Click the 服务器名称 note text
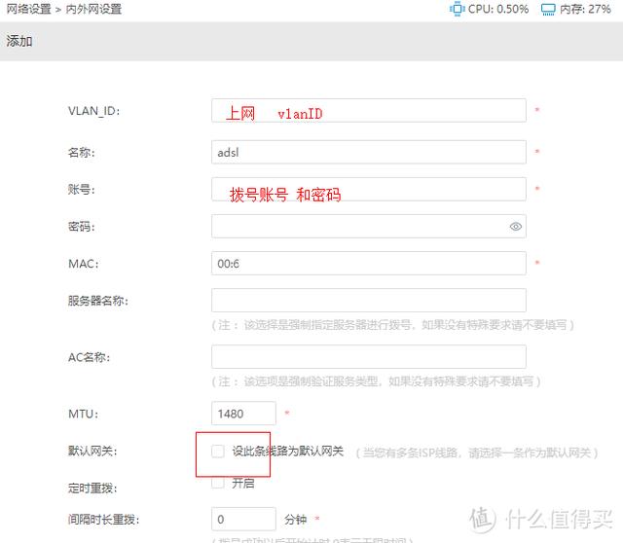This screenshot has height=543, width=623. pos(392,325)
